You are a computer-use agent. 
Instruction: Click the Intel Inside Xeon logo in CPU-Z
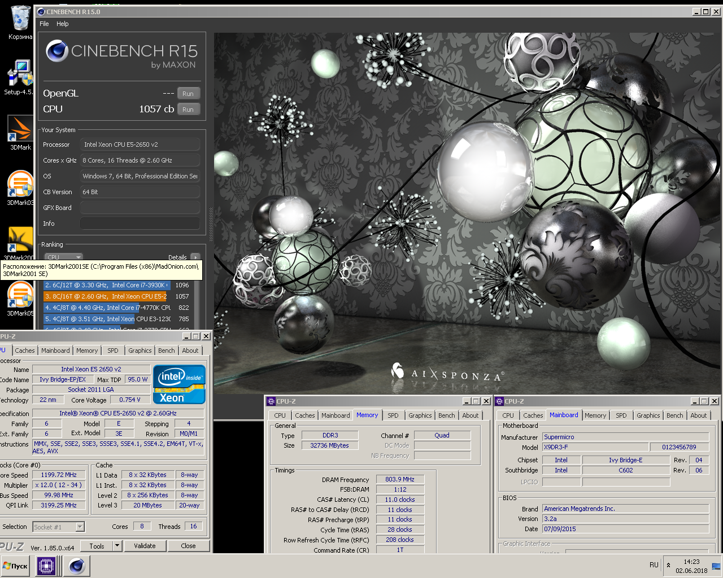point(179,385)
